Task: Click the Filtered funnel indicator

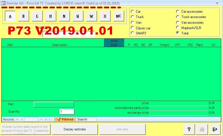Action: click(65, 119)
